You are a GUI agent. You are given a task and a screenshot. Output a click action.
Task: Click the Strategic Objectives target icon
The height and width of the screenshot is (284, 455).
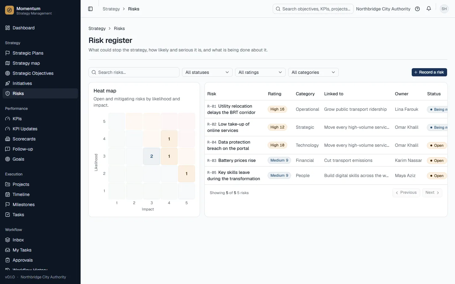(8, 73)
